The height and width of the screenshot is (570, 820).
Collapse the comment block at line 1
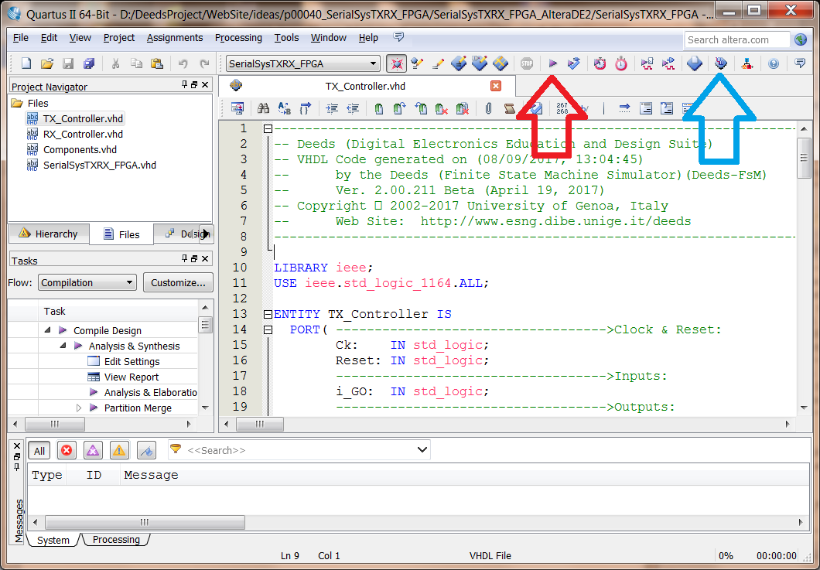click(x=268, y=128)
